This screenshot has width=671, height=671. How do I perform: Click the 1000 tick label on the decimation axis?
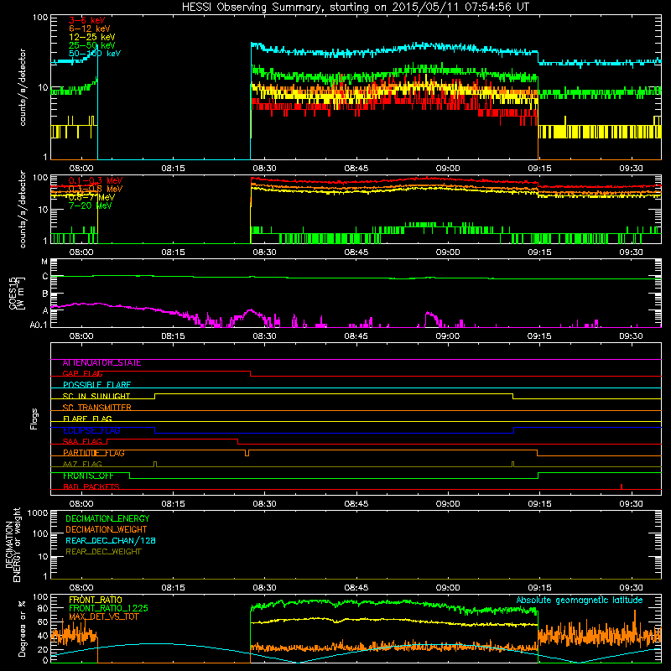click(38, 513)
